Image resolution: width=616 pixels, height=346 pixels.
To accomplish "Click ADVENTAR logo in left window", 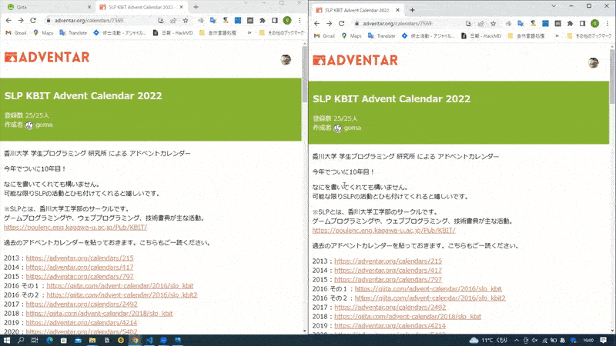I will [47, 57].
